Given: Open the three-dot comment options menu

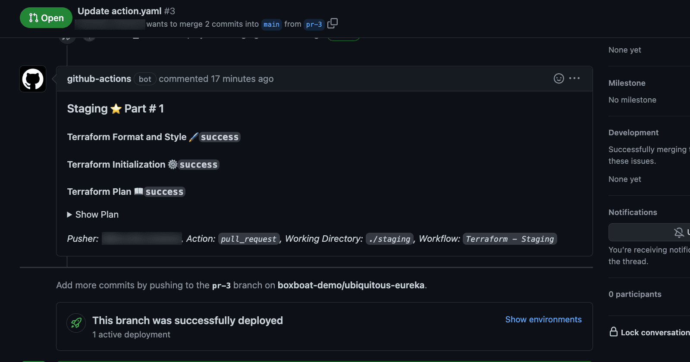Looking at the screenshot, I should point(574,78).
